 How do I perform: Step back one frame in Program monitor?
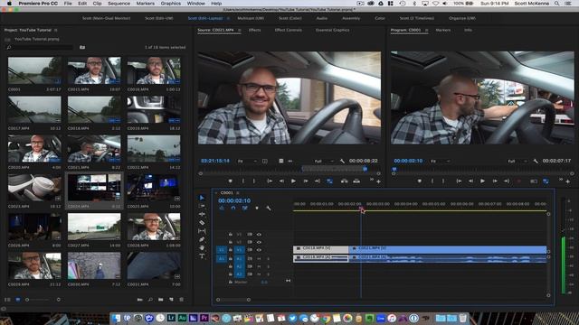click(x=470, y=181)
